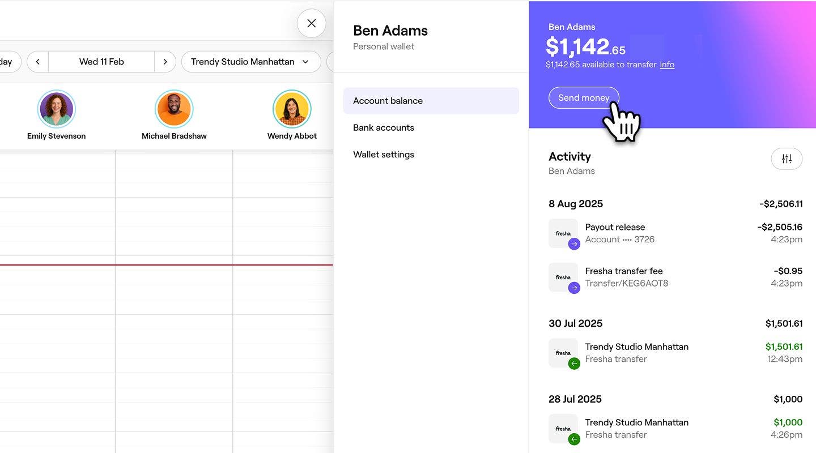This screenshot has height=453, width=816.
Task: Select Emily Stevenson's avatar
Action: click(x=56, y=109)
